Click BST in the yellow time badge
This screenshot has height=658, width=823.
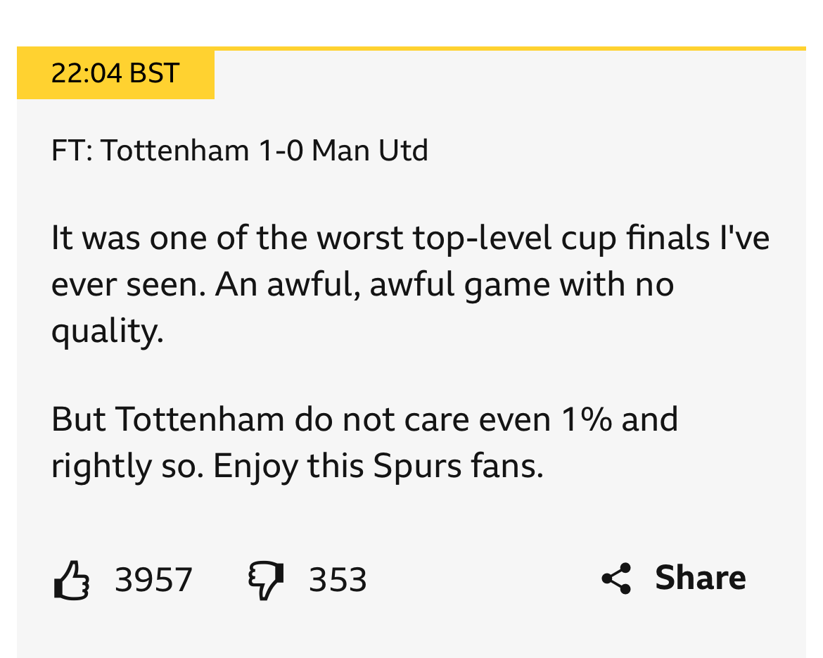[x=154, y=73]
